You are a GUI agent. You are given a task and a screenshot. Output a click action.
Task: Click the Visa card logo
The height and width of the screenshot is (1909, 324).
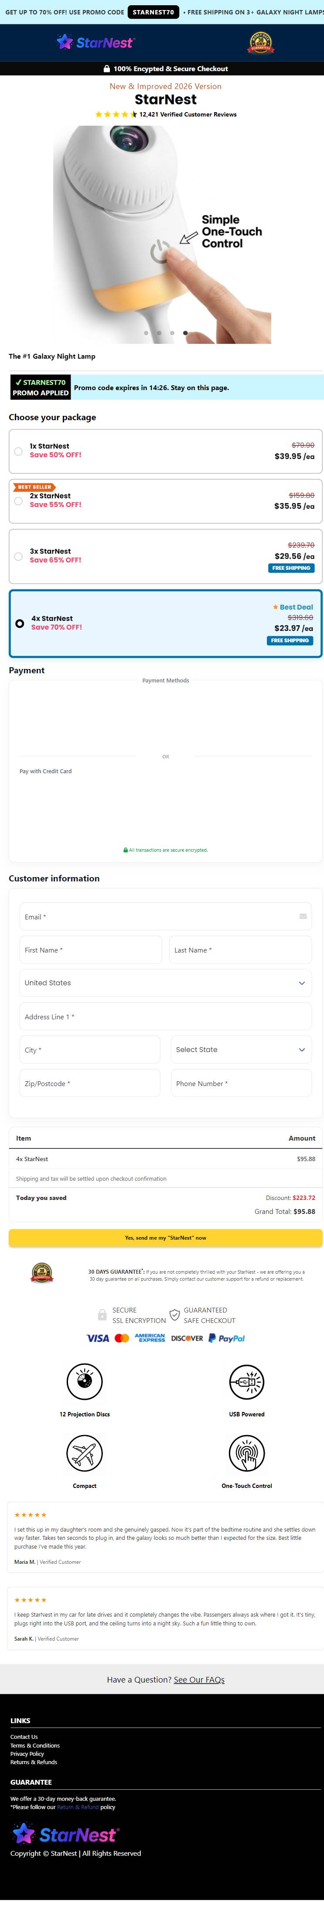coord(98,1338)
